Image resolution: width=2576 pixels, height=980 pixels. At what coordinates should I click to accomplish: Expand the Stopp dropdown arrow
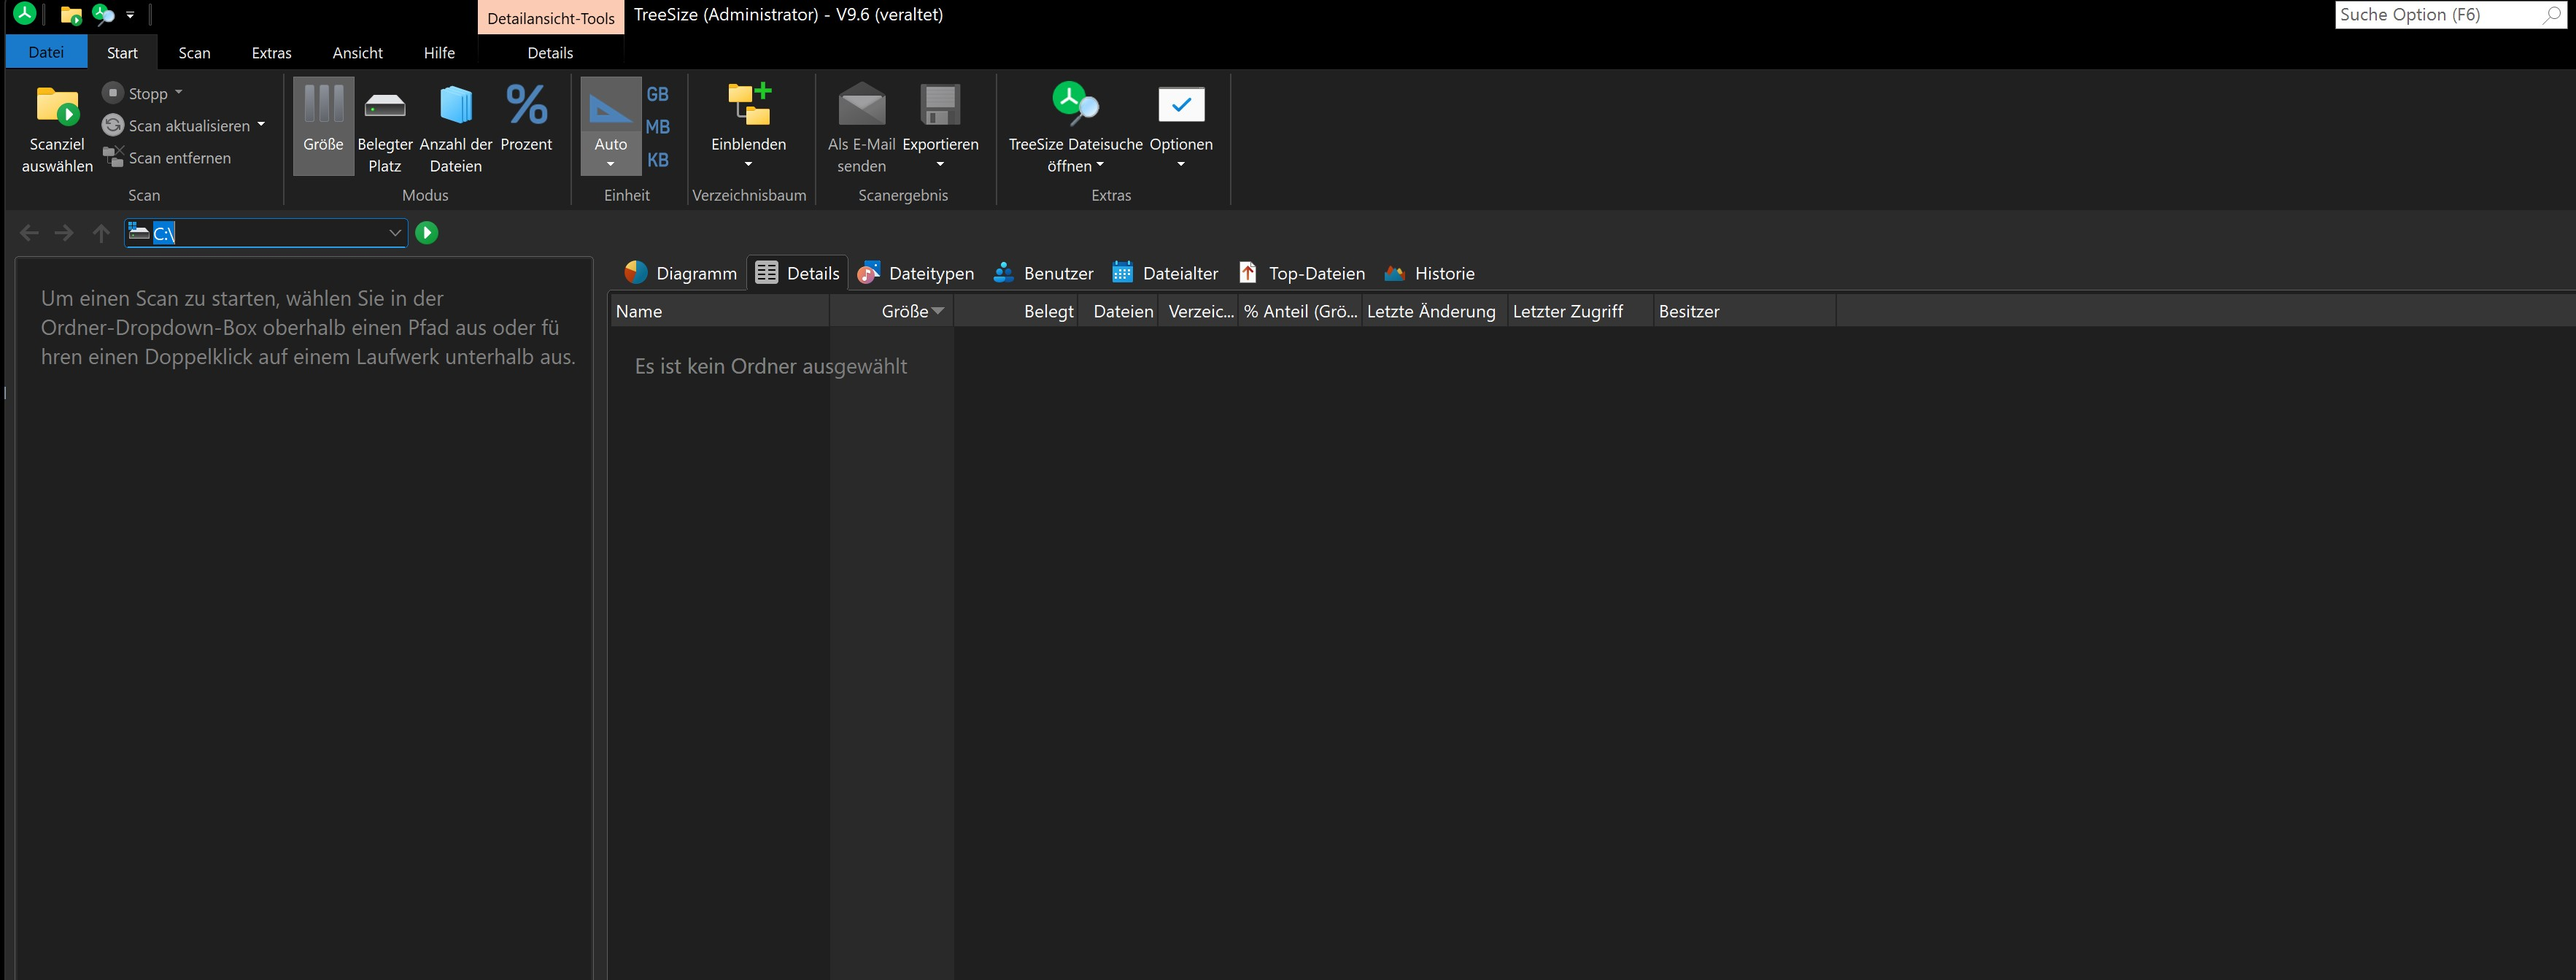[x=179, y=93]
